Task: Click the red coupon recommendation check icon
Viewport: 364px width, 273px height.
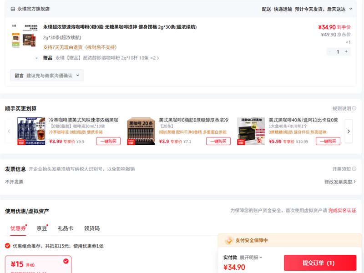Action: pyautogui.click(x=8, y=246)
